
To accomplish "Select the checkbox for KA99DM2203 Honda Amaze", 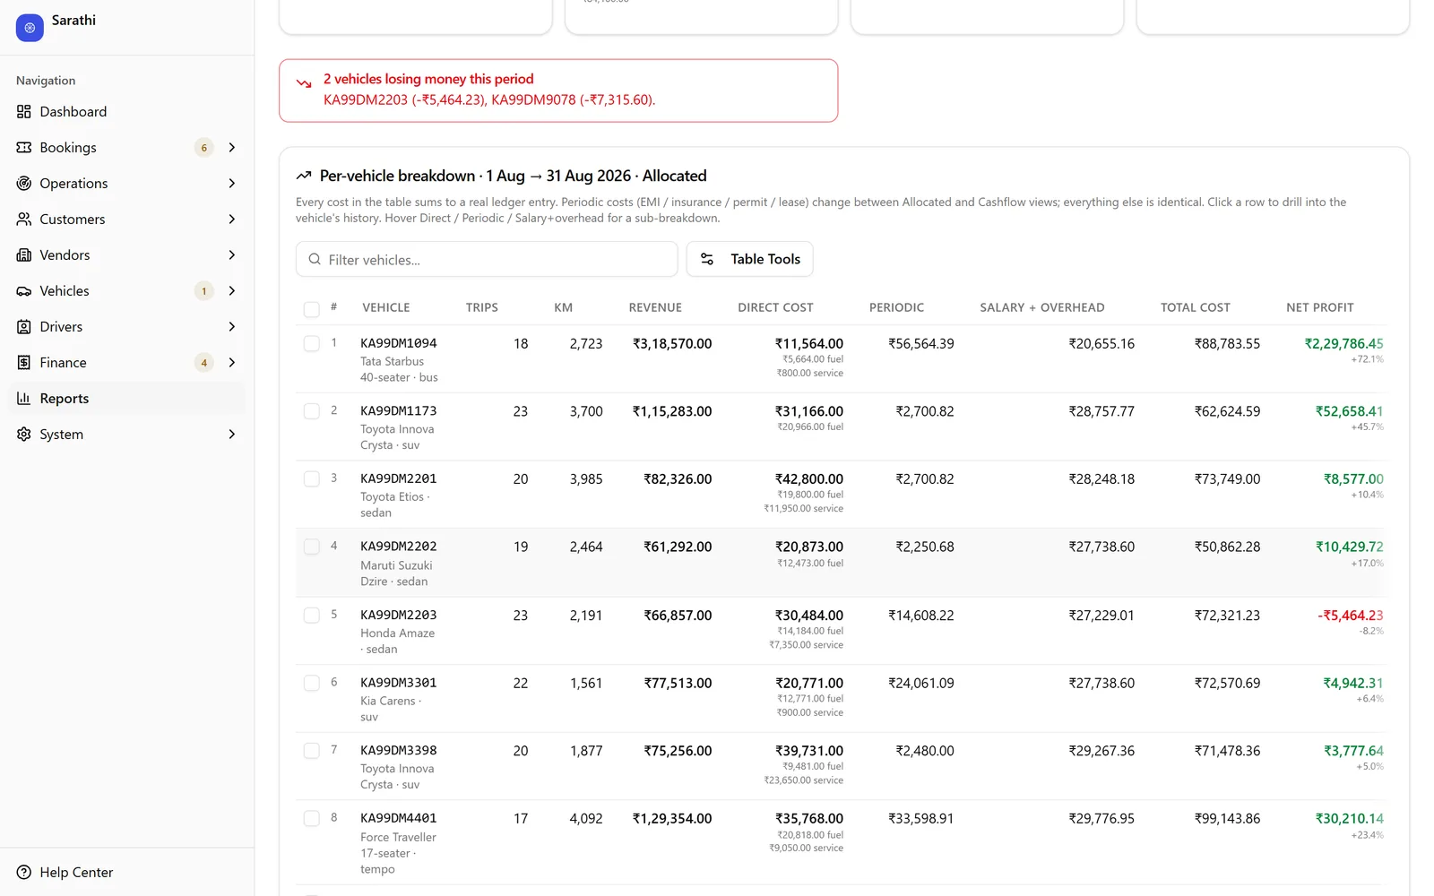I will [312, 615].
